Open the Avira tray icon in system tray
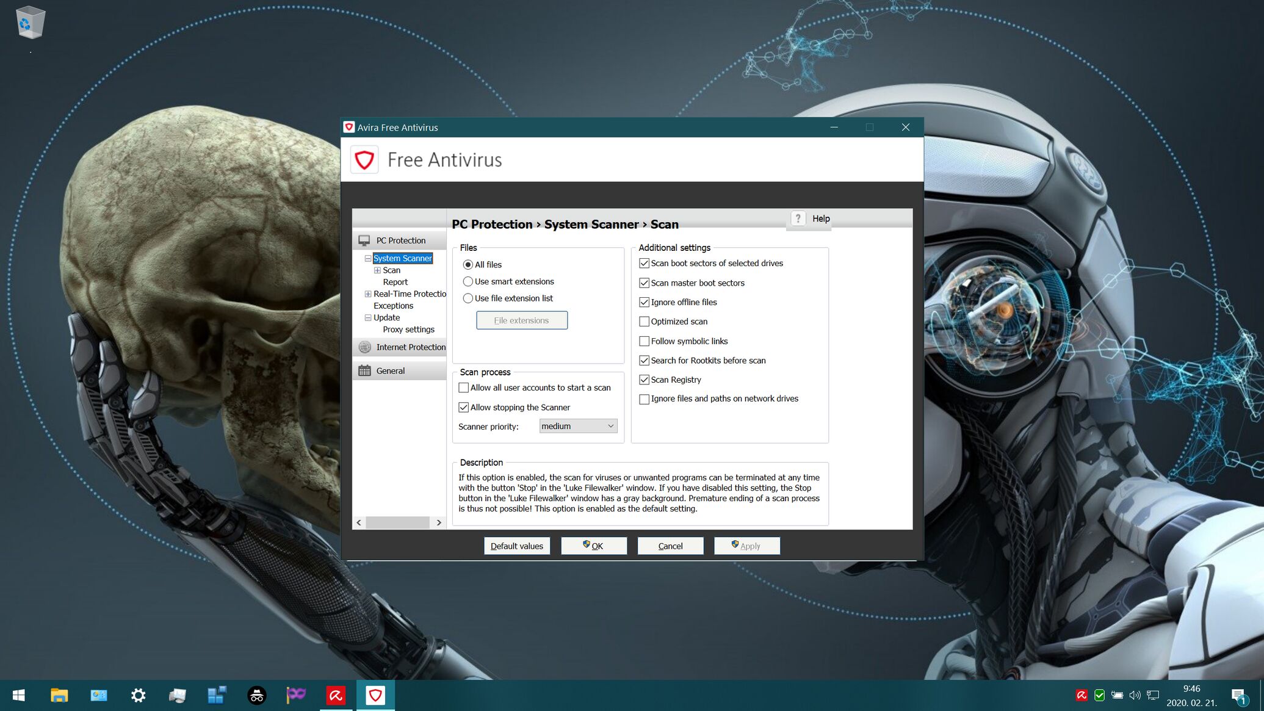 1082,695
